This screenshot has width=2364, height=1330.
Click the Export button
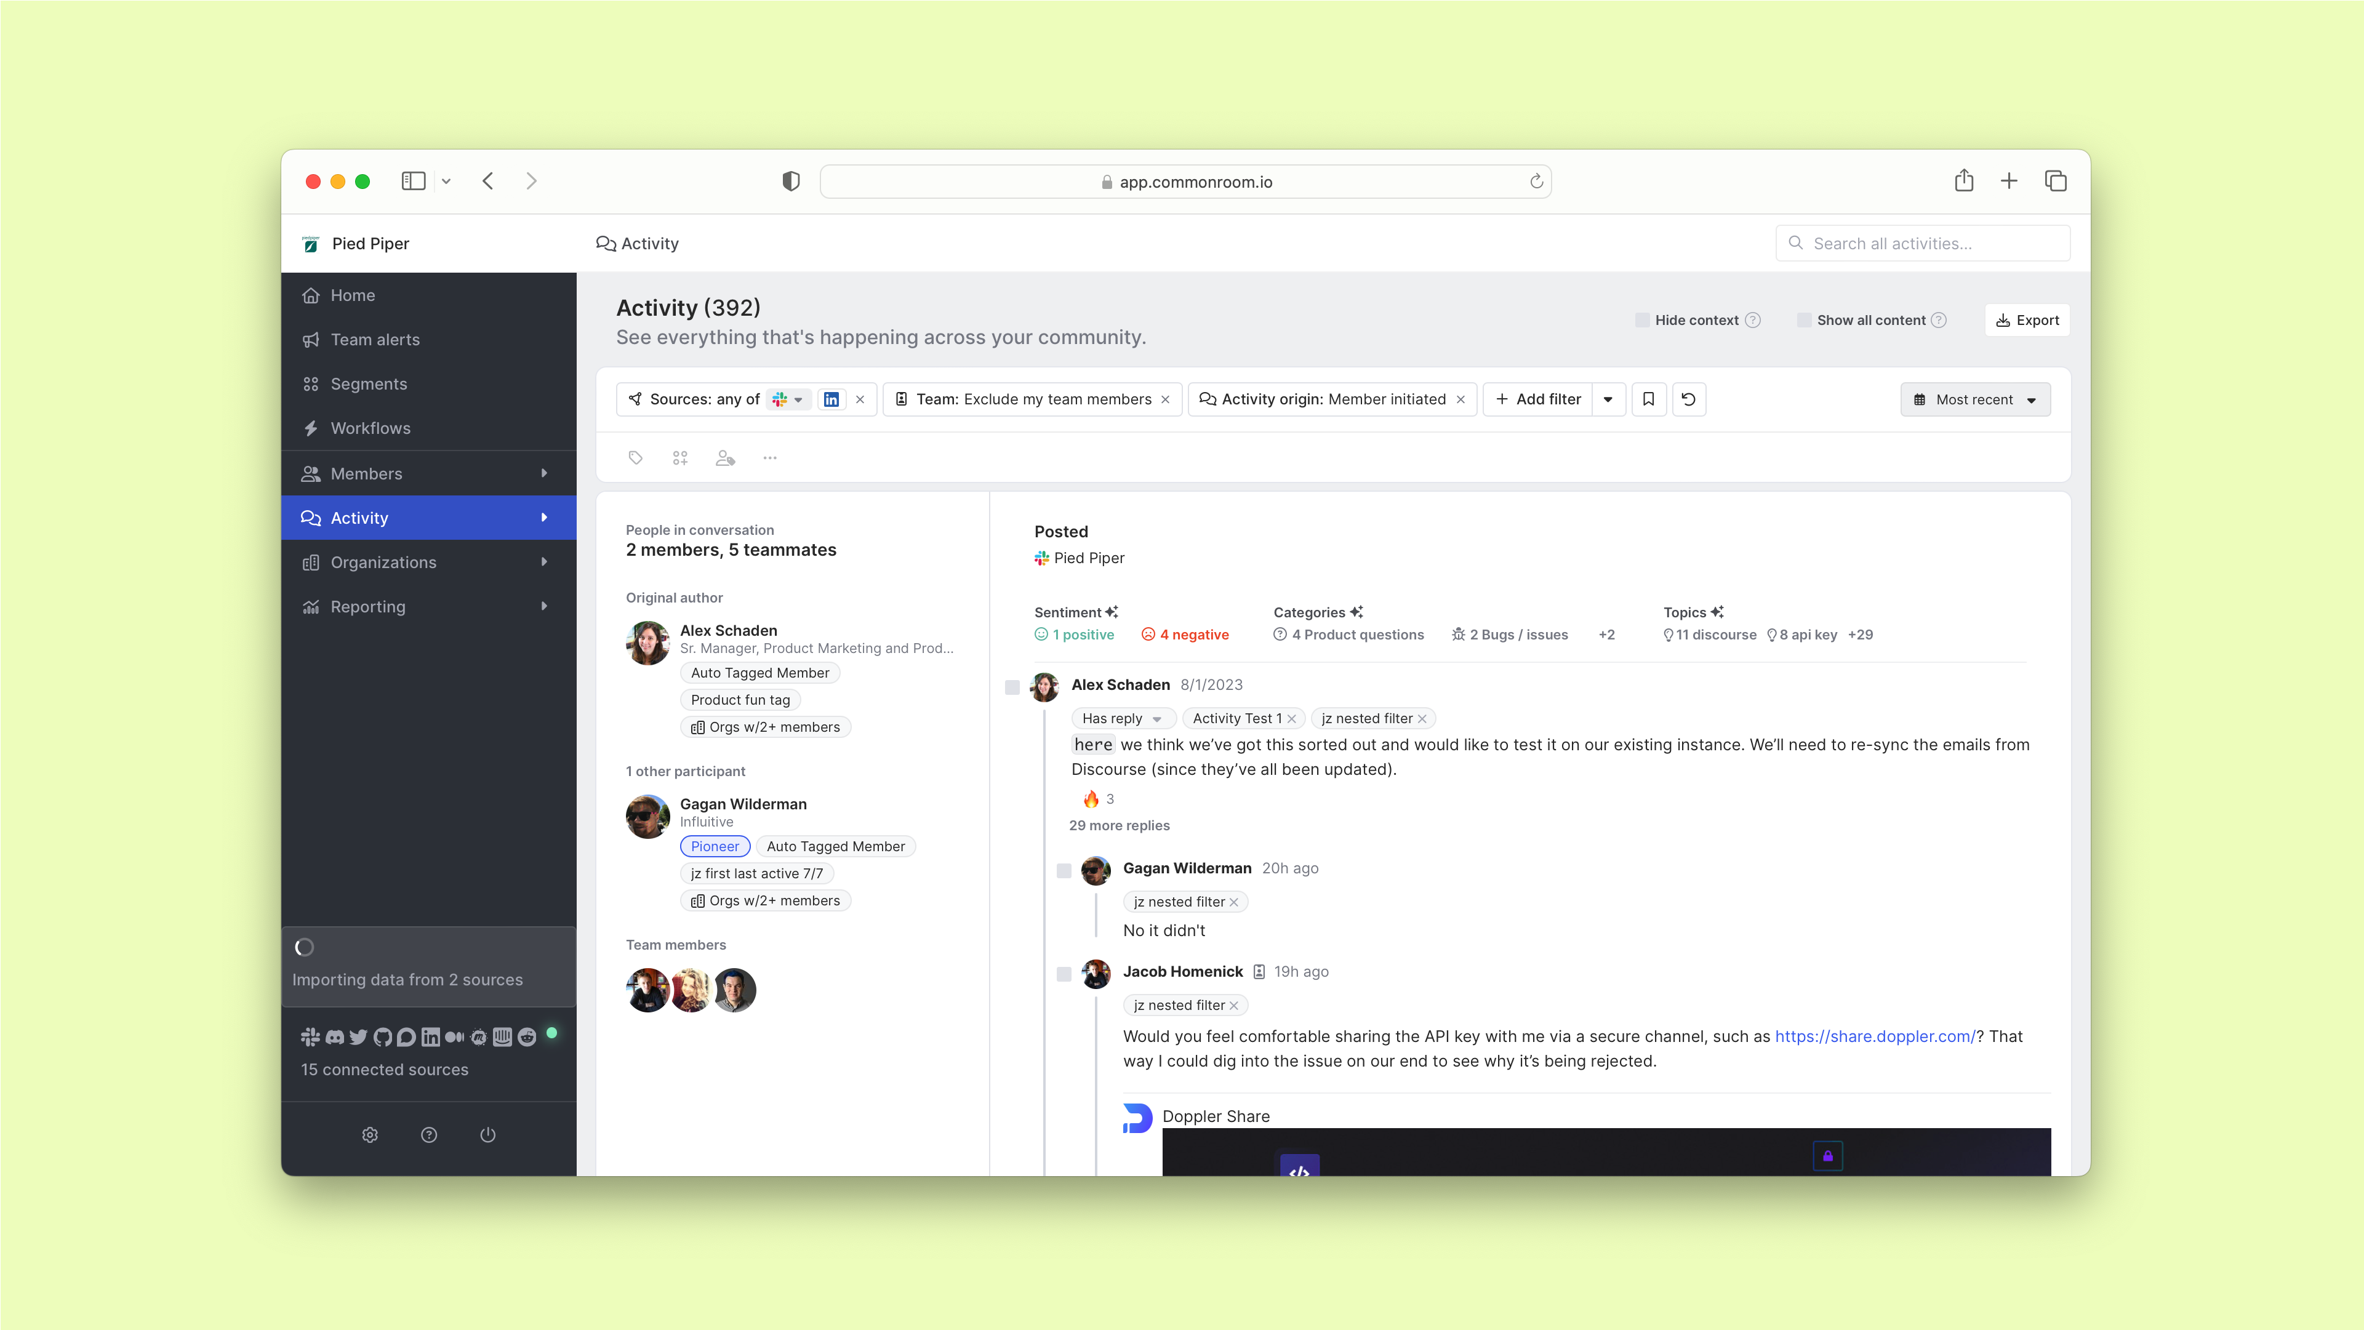2027,320
